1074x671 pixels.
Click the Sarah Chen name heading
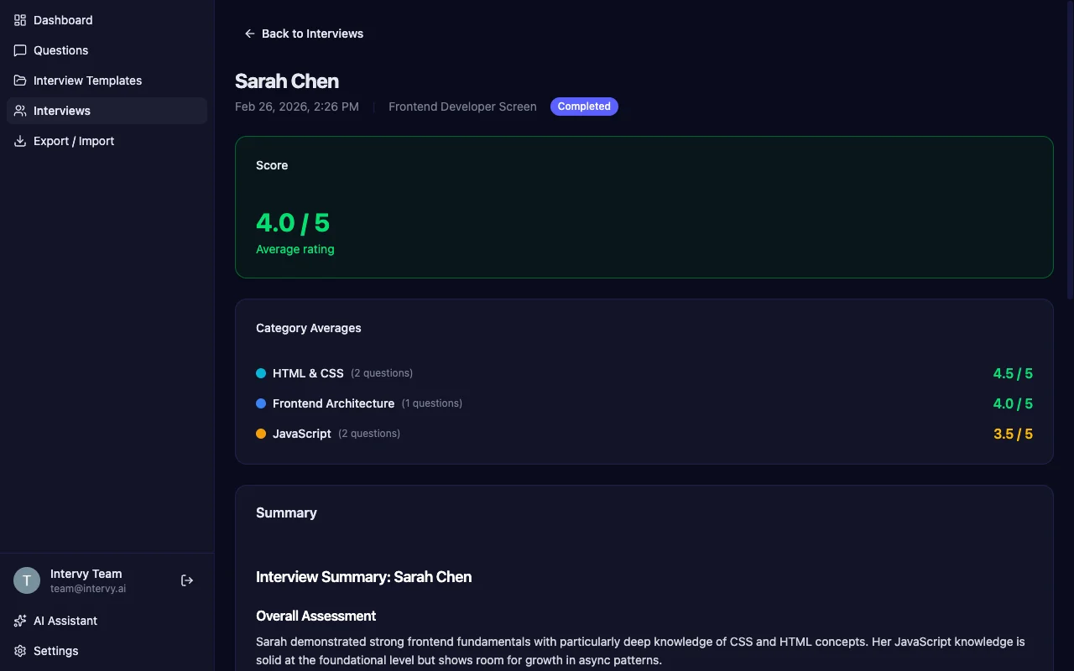pyautogui.click(x=287, y=81)
